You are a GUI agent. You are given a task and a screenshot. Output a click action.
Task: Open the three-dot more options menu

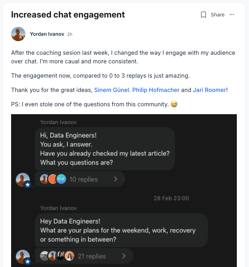click(x=232, y=15)
